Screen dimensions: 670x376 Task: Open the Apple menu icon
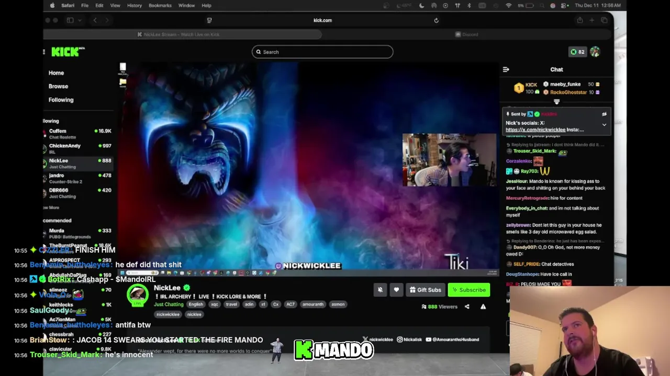[52, 5]
